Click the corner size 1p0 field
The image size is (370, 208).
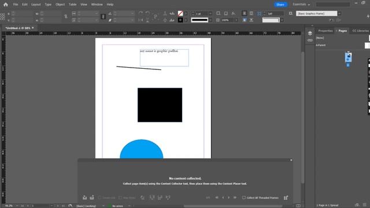click(275, 13)
